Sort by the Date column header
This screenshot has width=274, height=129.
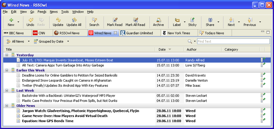[x=169, y=49]
